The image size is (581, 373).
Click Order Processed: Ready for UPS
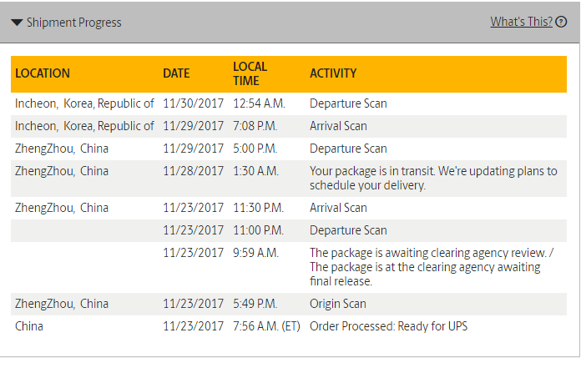pyautogui.click(x=389, y=326)
